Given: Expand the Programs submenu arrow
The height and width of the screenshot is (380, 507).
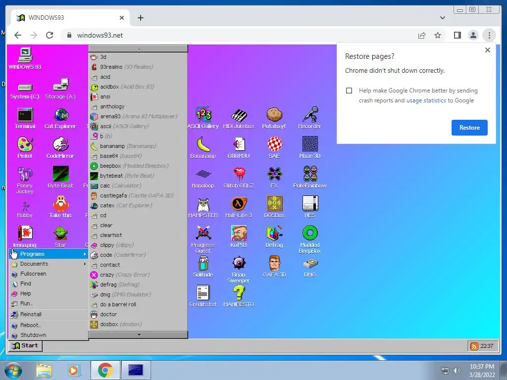Looking at the screenshot, I should 85,254.
